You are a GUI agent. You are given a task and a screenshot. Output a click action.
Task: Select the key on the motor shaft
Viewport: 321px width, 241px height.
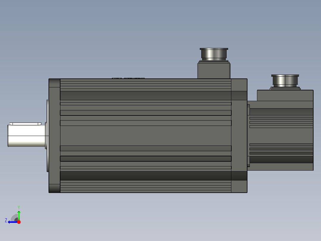tap(25, 124)
